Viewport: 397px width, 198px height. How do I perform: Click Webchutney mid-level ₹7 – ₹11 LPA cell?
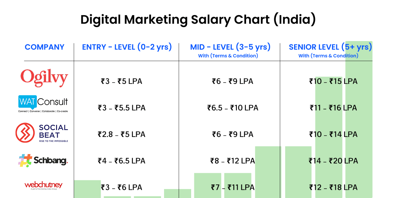pyautogui.click(x=233, y=187)
